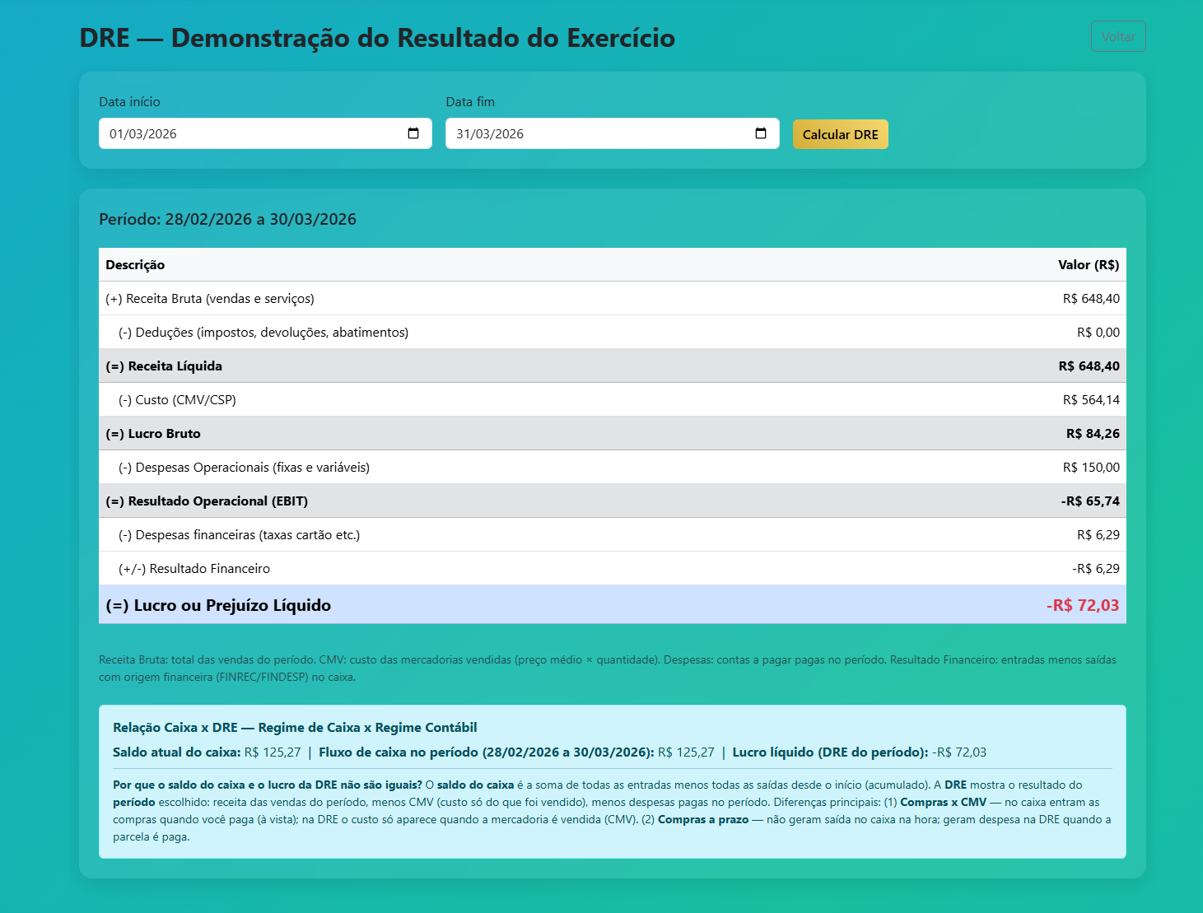
Task: Click the Lucro Bruto value R$ 84,26
Action: tap(1092, 434)
